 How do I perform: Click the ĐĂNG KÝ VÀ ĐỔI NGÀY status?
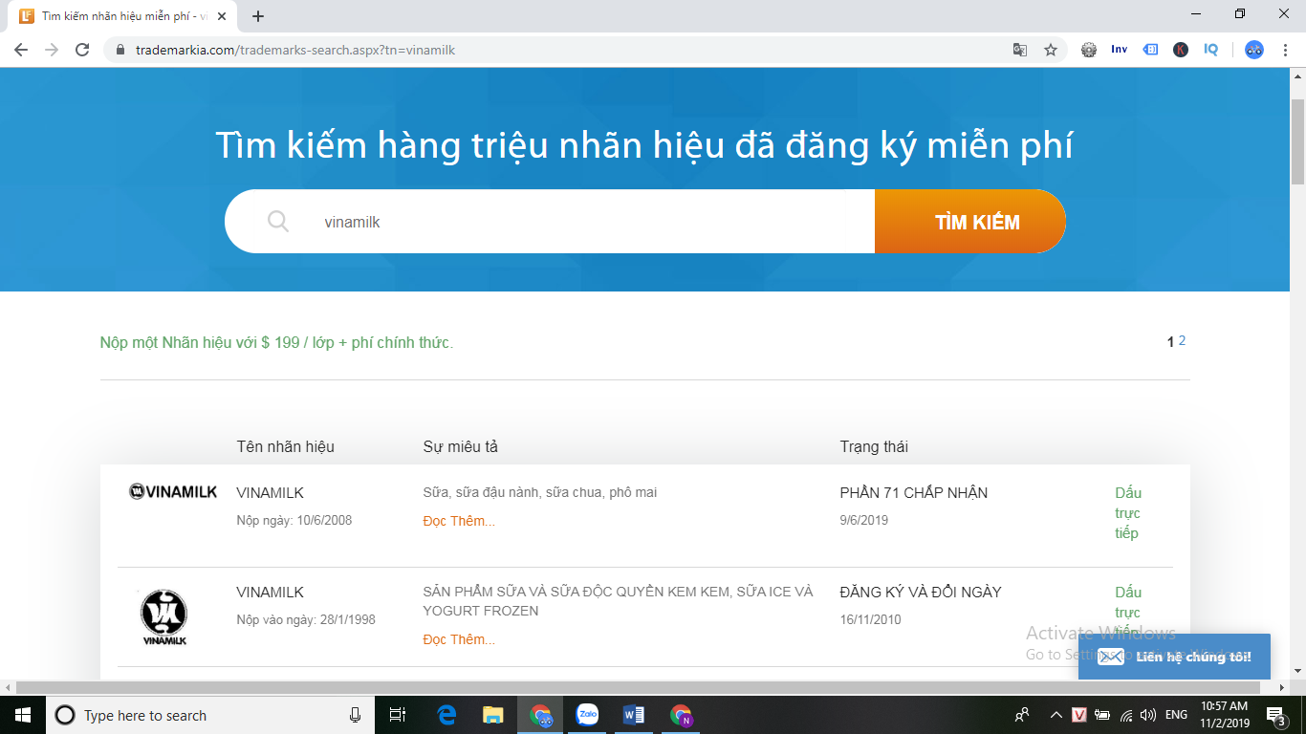click(x=921, y=593)
